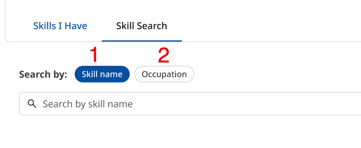Focus the Search by skill name field

[197, 104]
